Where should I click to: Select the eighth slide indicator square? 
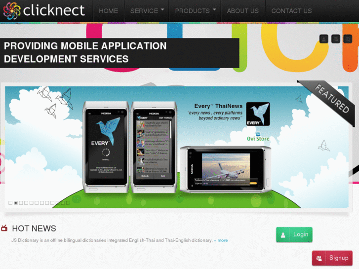(47, 203)
